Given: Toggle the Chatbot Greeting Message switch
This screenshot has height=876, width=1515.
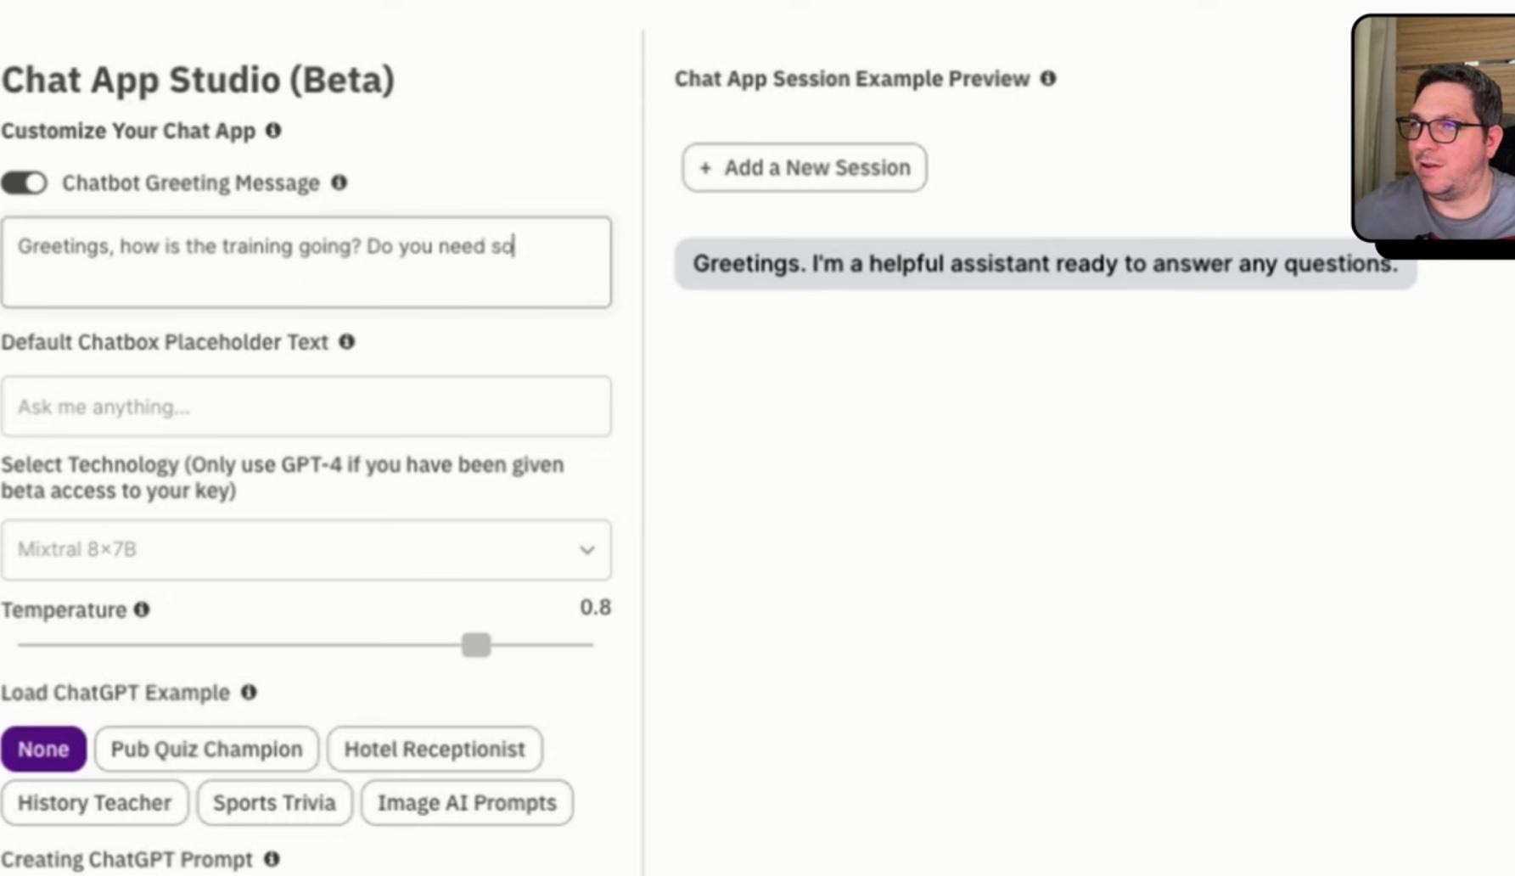Looking at the screenshot, I should tap(24, 182).
